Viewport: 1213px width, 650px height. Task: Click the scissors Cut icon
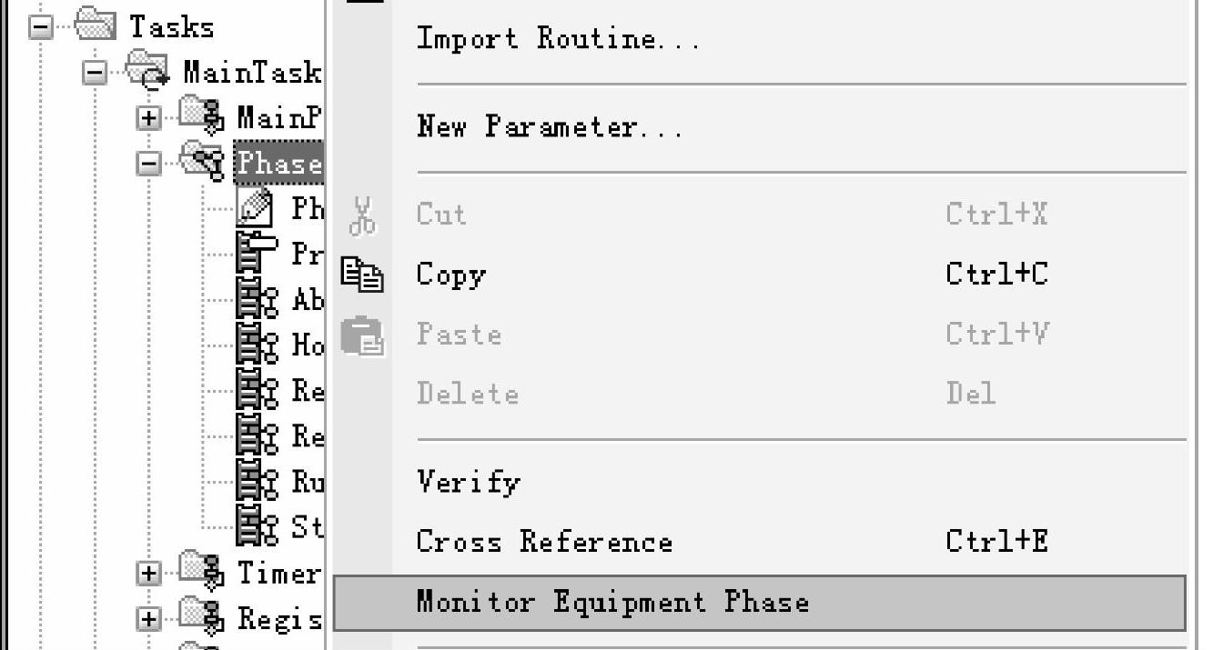coord(362,215)
